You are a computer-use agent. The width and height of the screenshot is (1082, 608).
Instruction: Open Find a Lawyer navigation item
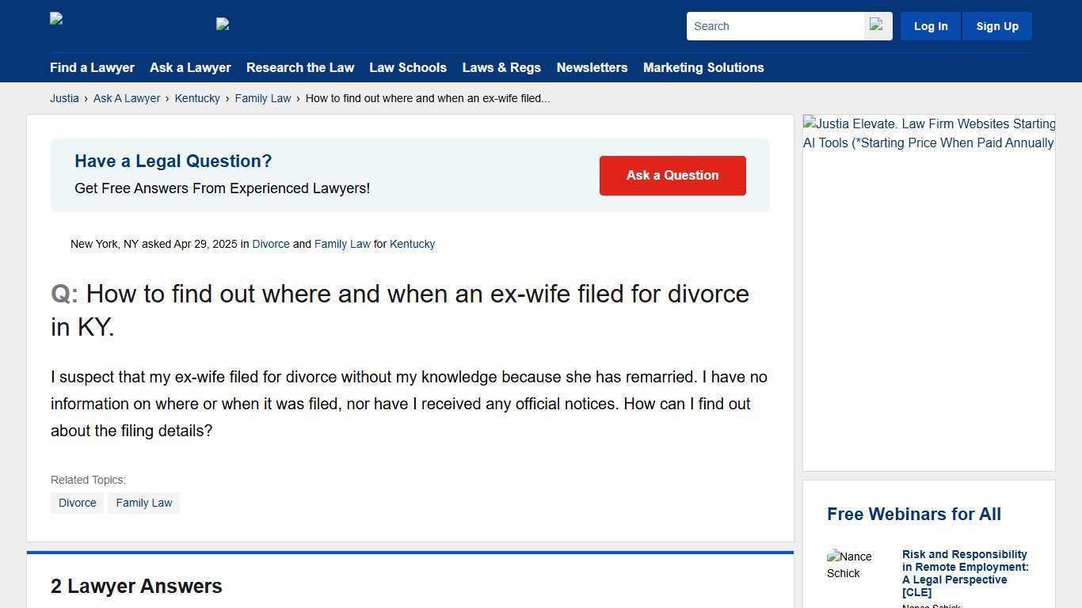[92, 67]
